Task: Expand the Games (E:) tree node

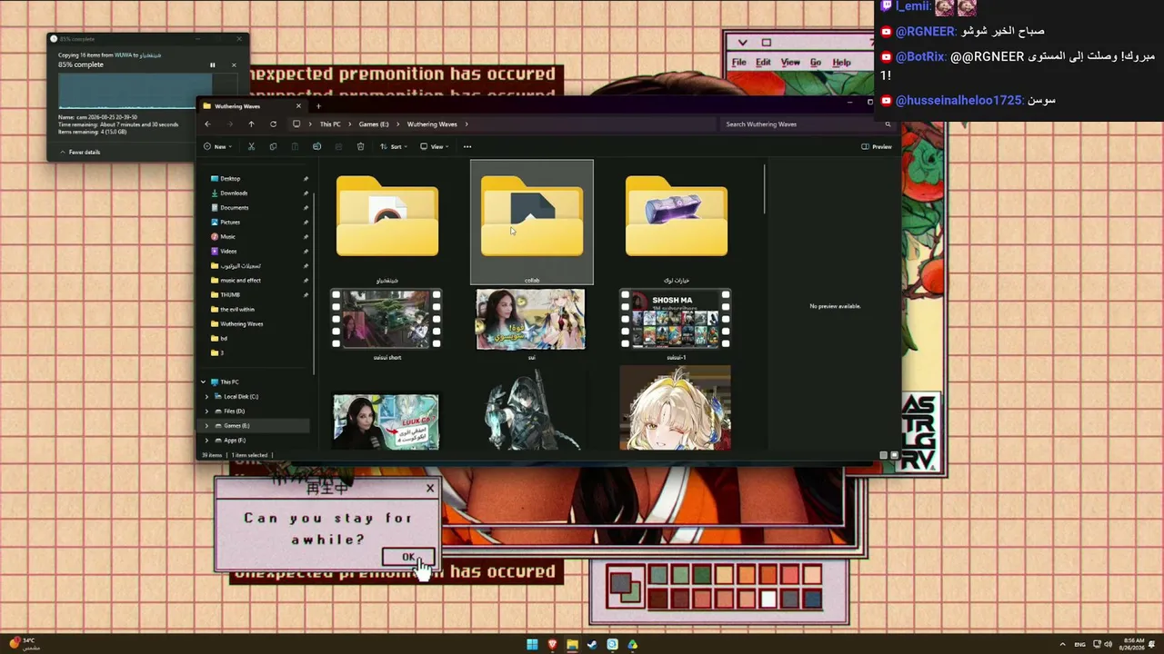Action: (x=206, y=426)
